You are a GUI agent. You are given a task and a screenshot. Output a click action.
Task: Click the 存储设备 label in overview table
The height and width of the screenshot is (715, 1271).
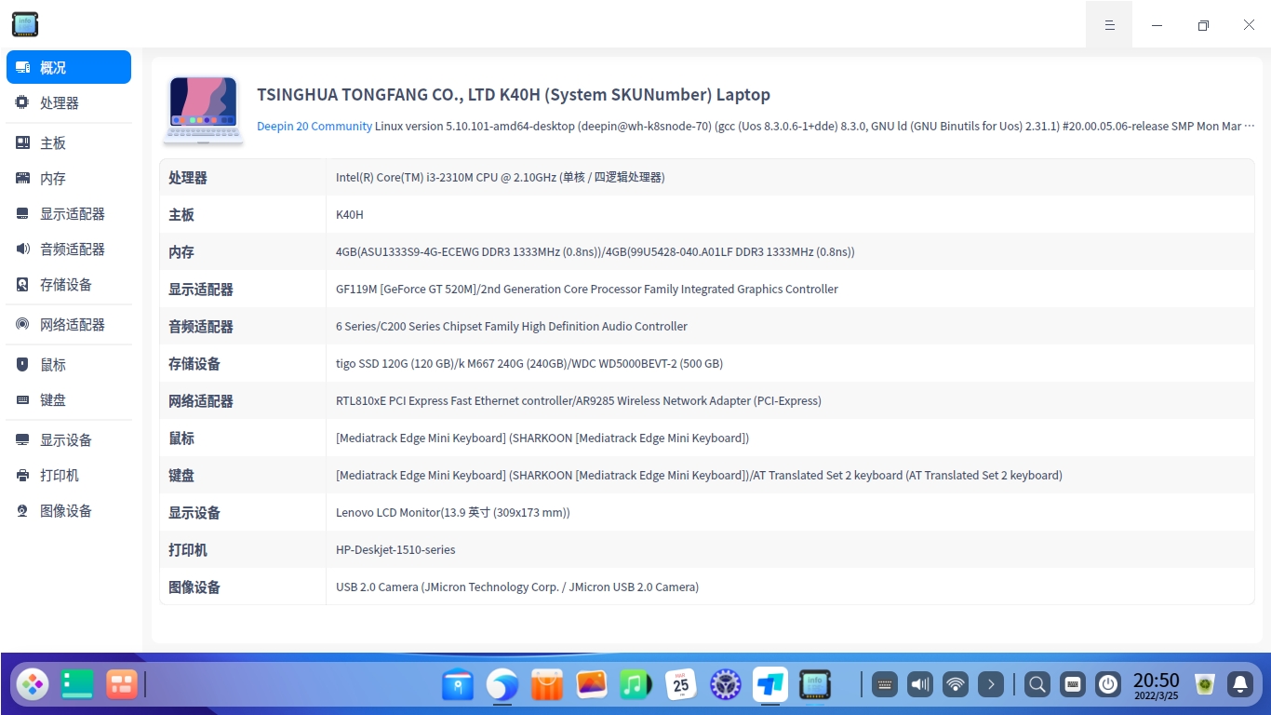(x=194, y=363)
